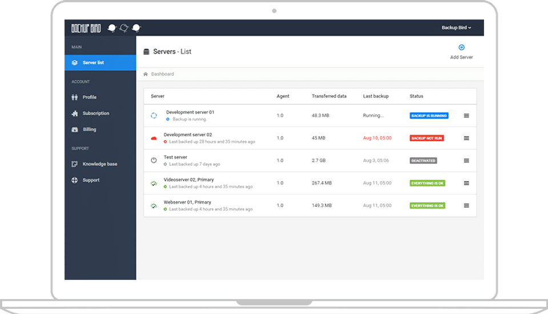Click the red Aug 10, 05:00 date

point(377,138)
